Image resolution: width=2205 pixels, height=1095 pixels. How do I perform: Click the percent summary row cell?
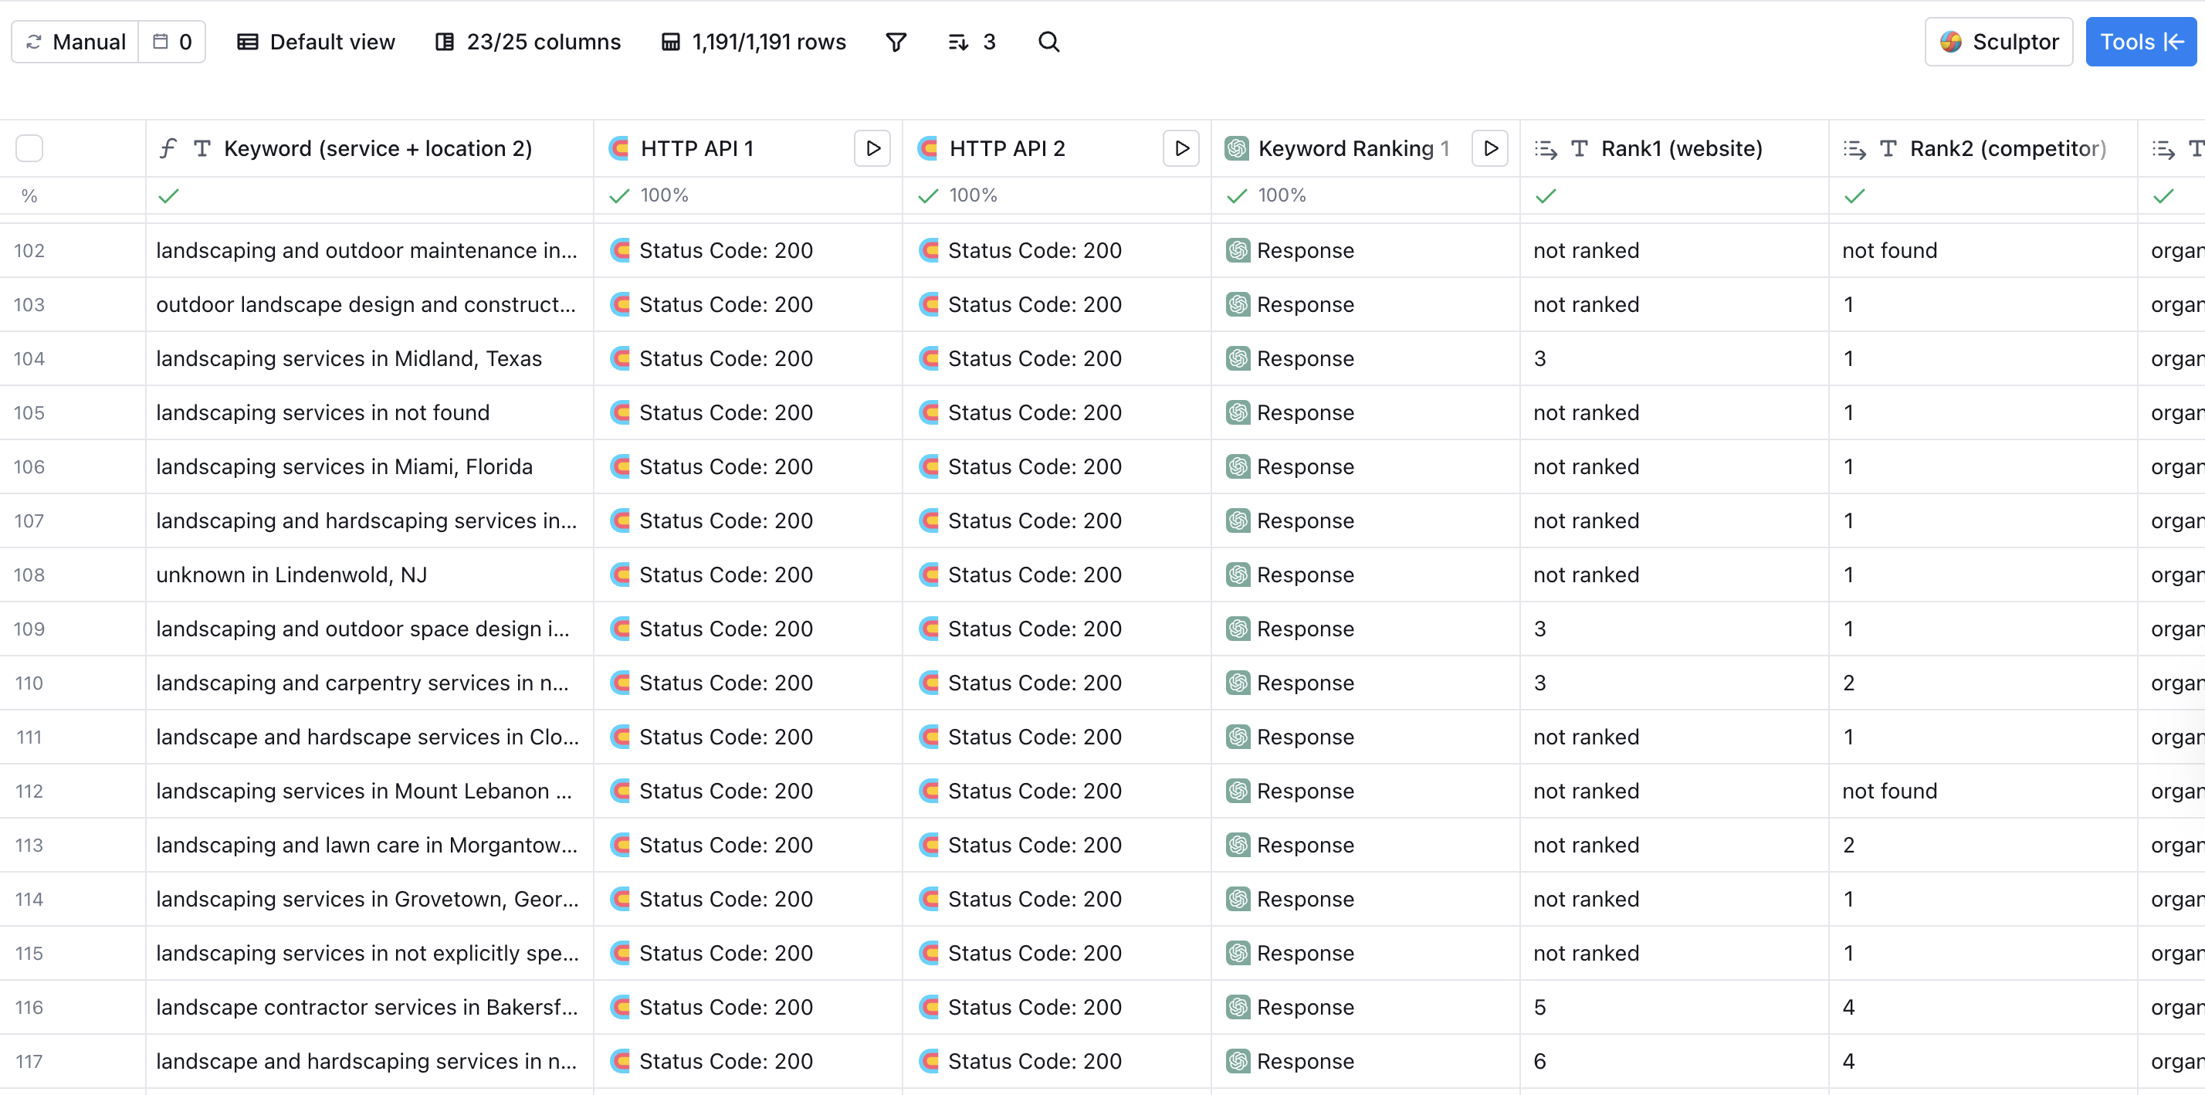click(29, 196)
